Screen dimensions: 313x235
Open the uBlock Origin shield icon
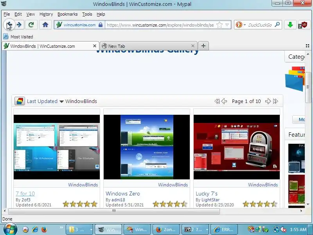303,25
